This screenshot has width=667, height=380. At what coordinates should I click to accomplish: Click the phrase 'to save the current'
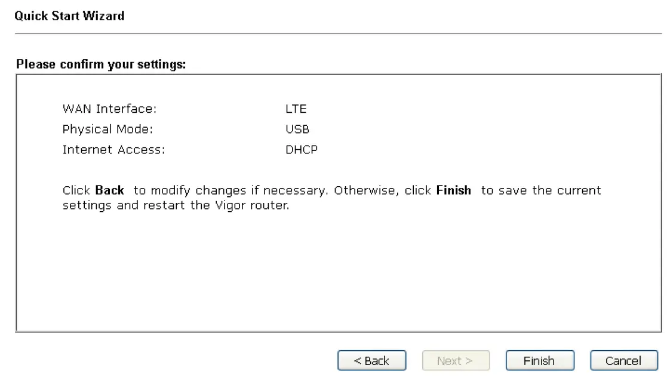click(540, 191)
